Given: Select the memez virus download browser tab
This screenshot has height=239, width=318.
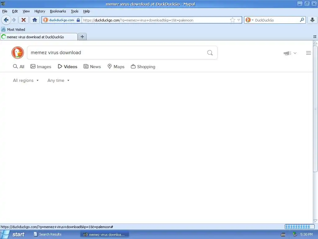Looking at the screenshot, I should coord(39,37).
